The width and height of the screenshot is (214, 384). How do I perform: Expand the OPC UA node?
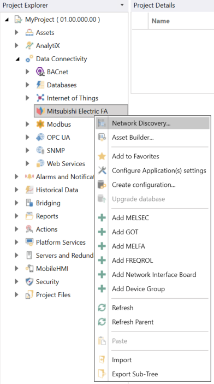27,137
